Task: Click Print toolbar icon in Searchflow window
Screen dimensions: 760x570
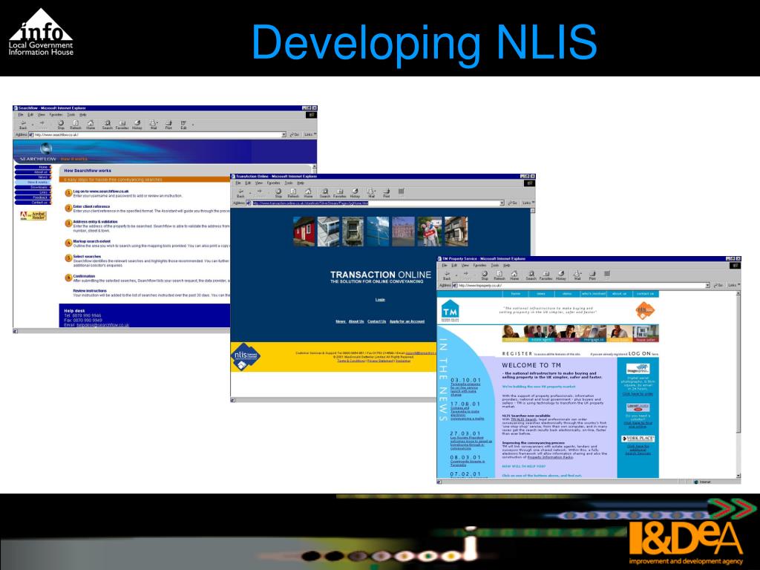Action: click(168, 125)
